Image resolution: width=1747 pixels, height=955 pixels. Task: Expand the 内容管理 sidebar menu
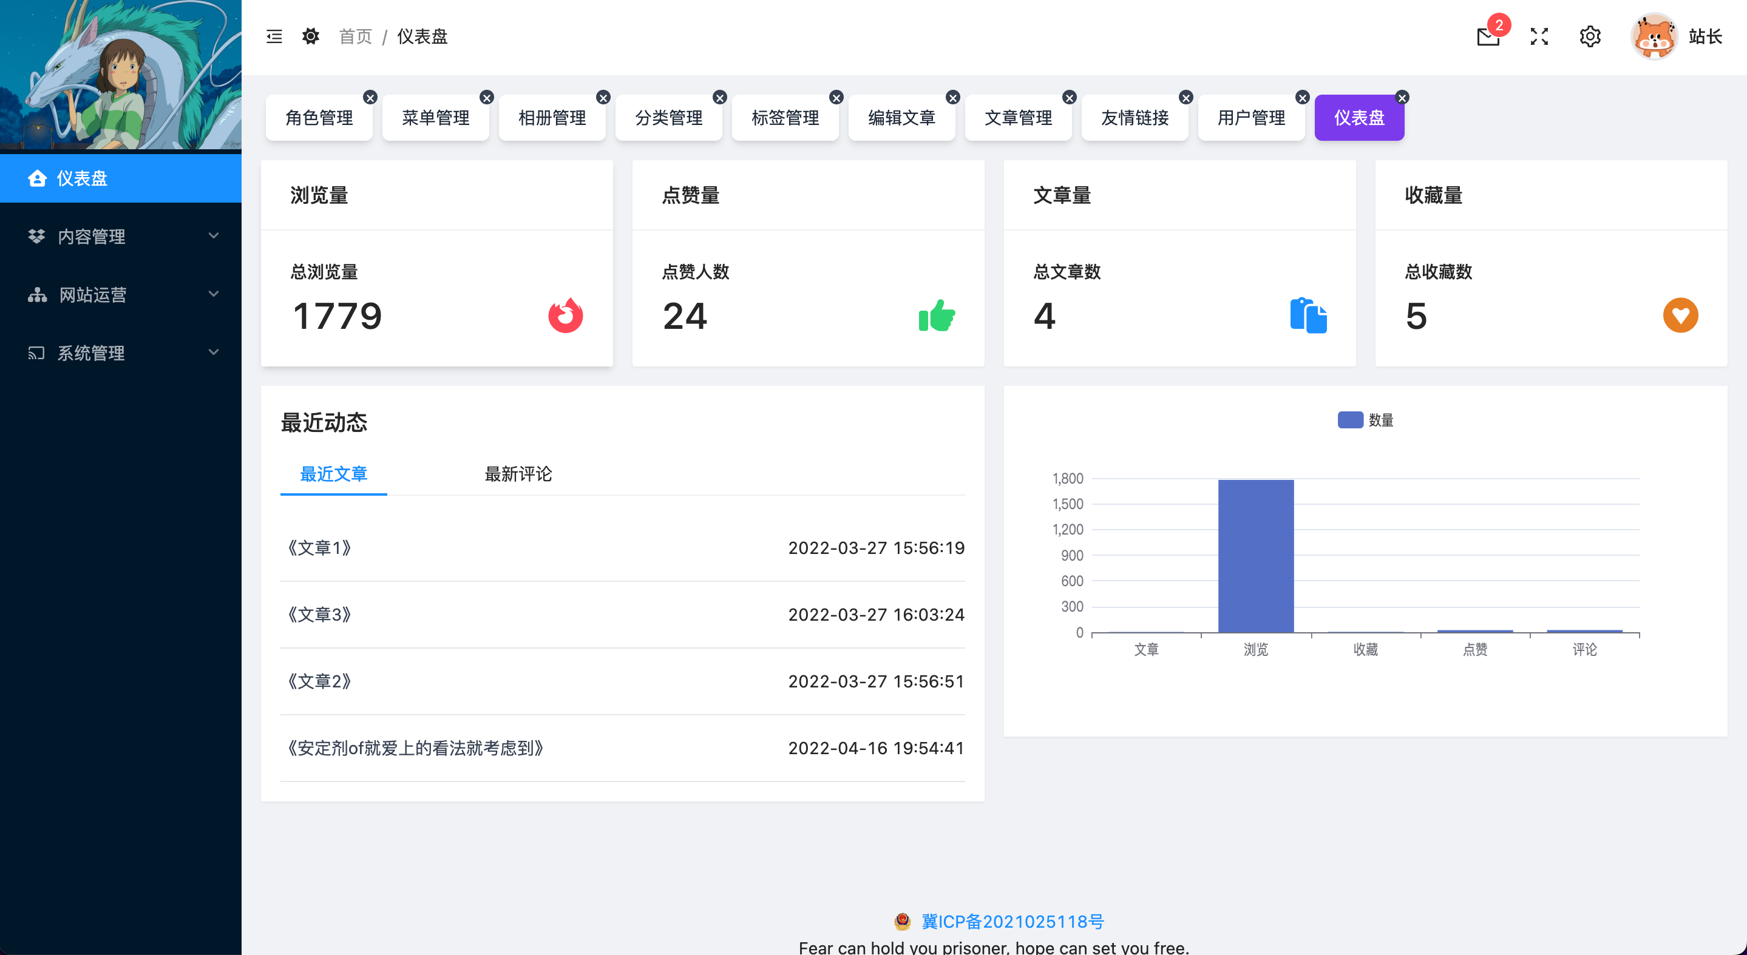[x=121, y=237]
